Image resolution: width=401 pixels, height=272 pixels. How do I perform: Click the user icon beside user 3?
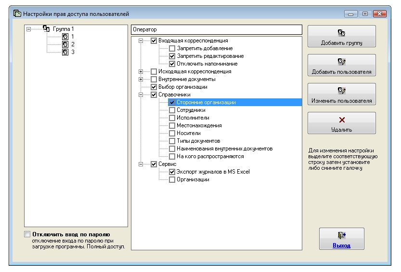65,52
